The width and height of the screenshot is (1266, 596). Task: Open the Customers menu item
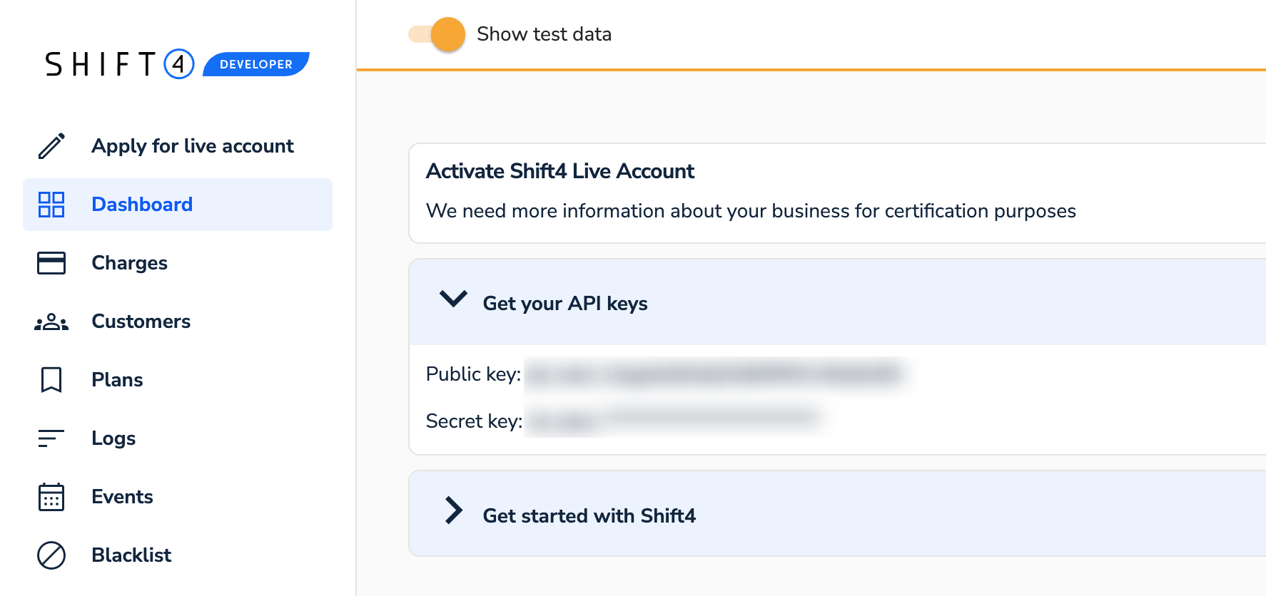[141, 322]
